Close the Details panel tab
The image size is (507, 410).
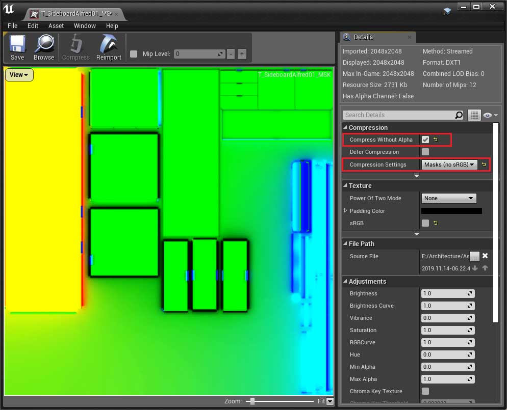tap(410, 37)
